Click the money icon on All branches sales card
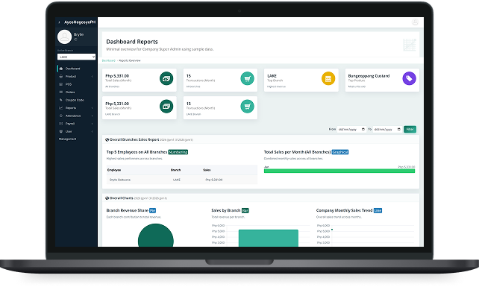This screenshot has width=479, height=287. [x=166, y=78]
